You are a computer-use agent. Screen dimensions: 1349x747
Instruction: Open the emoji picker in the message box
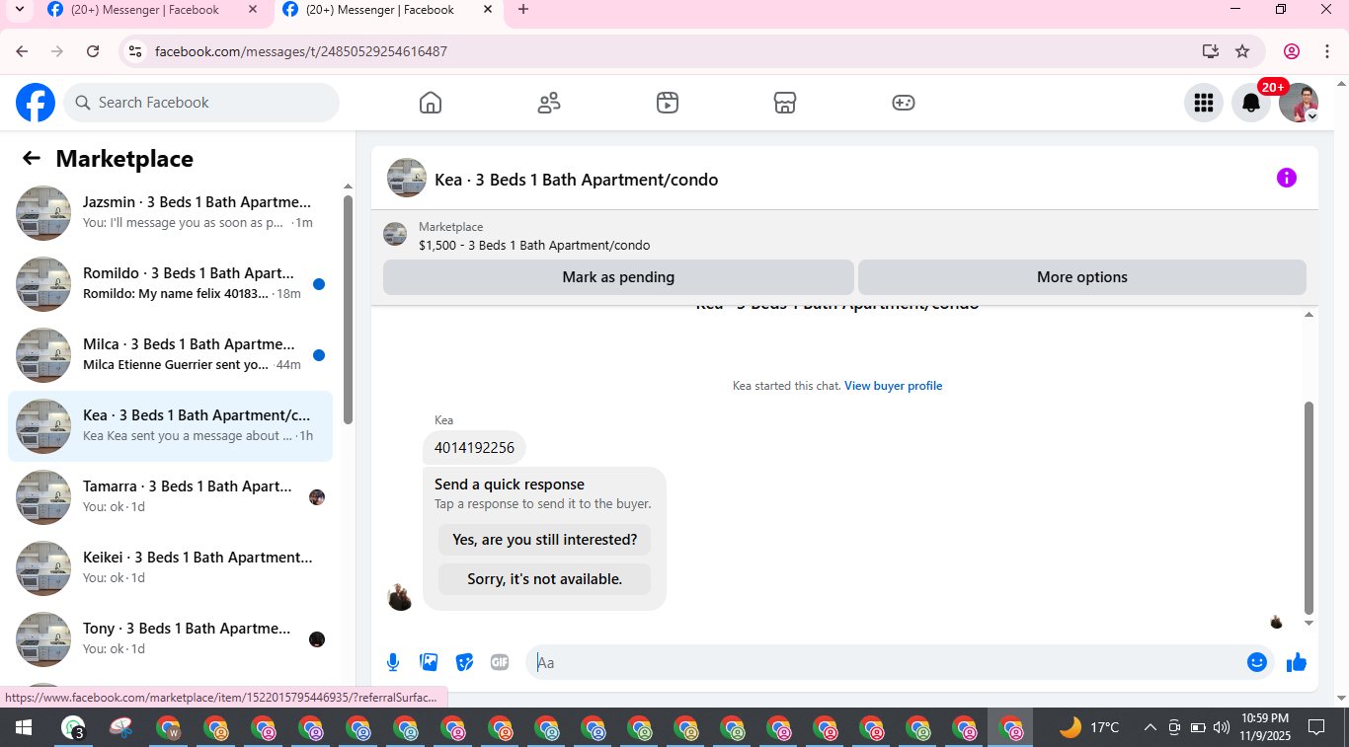[x=1257, y=662]
